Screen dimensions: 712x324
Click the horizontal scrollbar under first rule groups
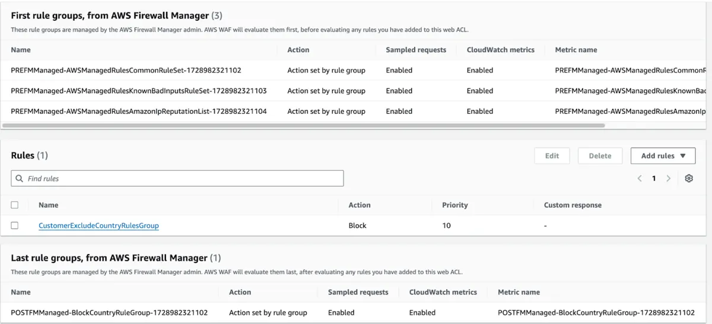[304, 126]
